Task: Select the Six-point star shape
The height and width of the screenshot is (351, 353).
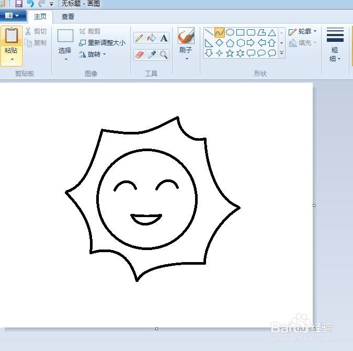Action: pos(240,53)
